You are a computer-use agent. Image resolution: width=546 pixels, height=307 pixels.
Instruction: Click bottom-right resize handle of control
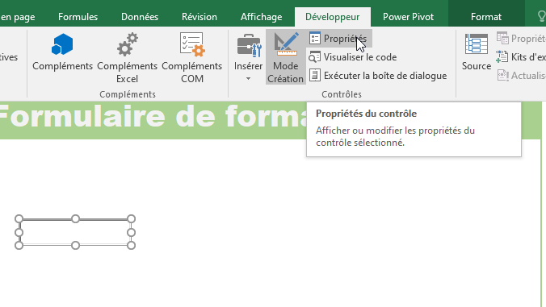click(132, 246)
